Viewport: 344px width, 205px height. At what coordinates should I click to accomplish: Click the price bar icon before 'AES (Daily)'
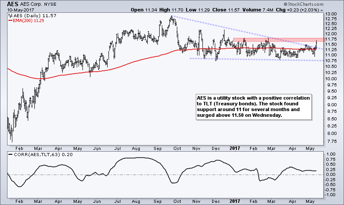pos(11,15)
